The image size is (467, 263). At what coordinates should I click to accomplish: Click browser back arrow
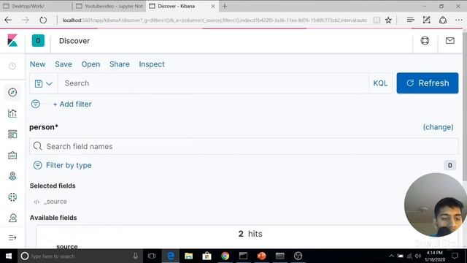tap(8, 20)
